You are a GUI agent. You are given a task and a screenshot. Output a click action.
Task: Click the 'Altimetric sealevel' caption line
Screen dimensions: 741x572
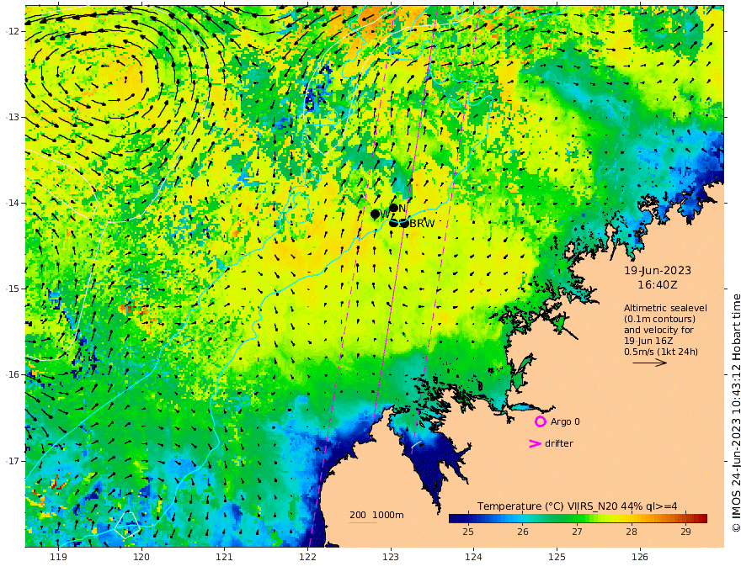665,308
